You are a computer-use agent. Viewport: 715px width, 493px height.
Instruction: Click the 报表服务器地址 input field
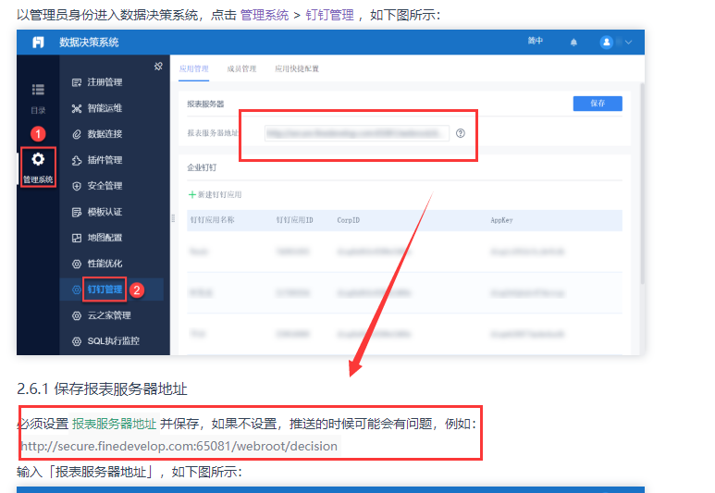click(x=357, y=133)
